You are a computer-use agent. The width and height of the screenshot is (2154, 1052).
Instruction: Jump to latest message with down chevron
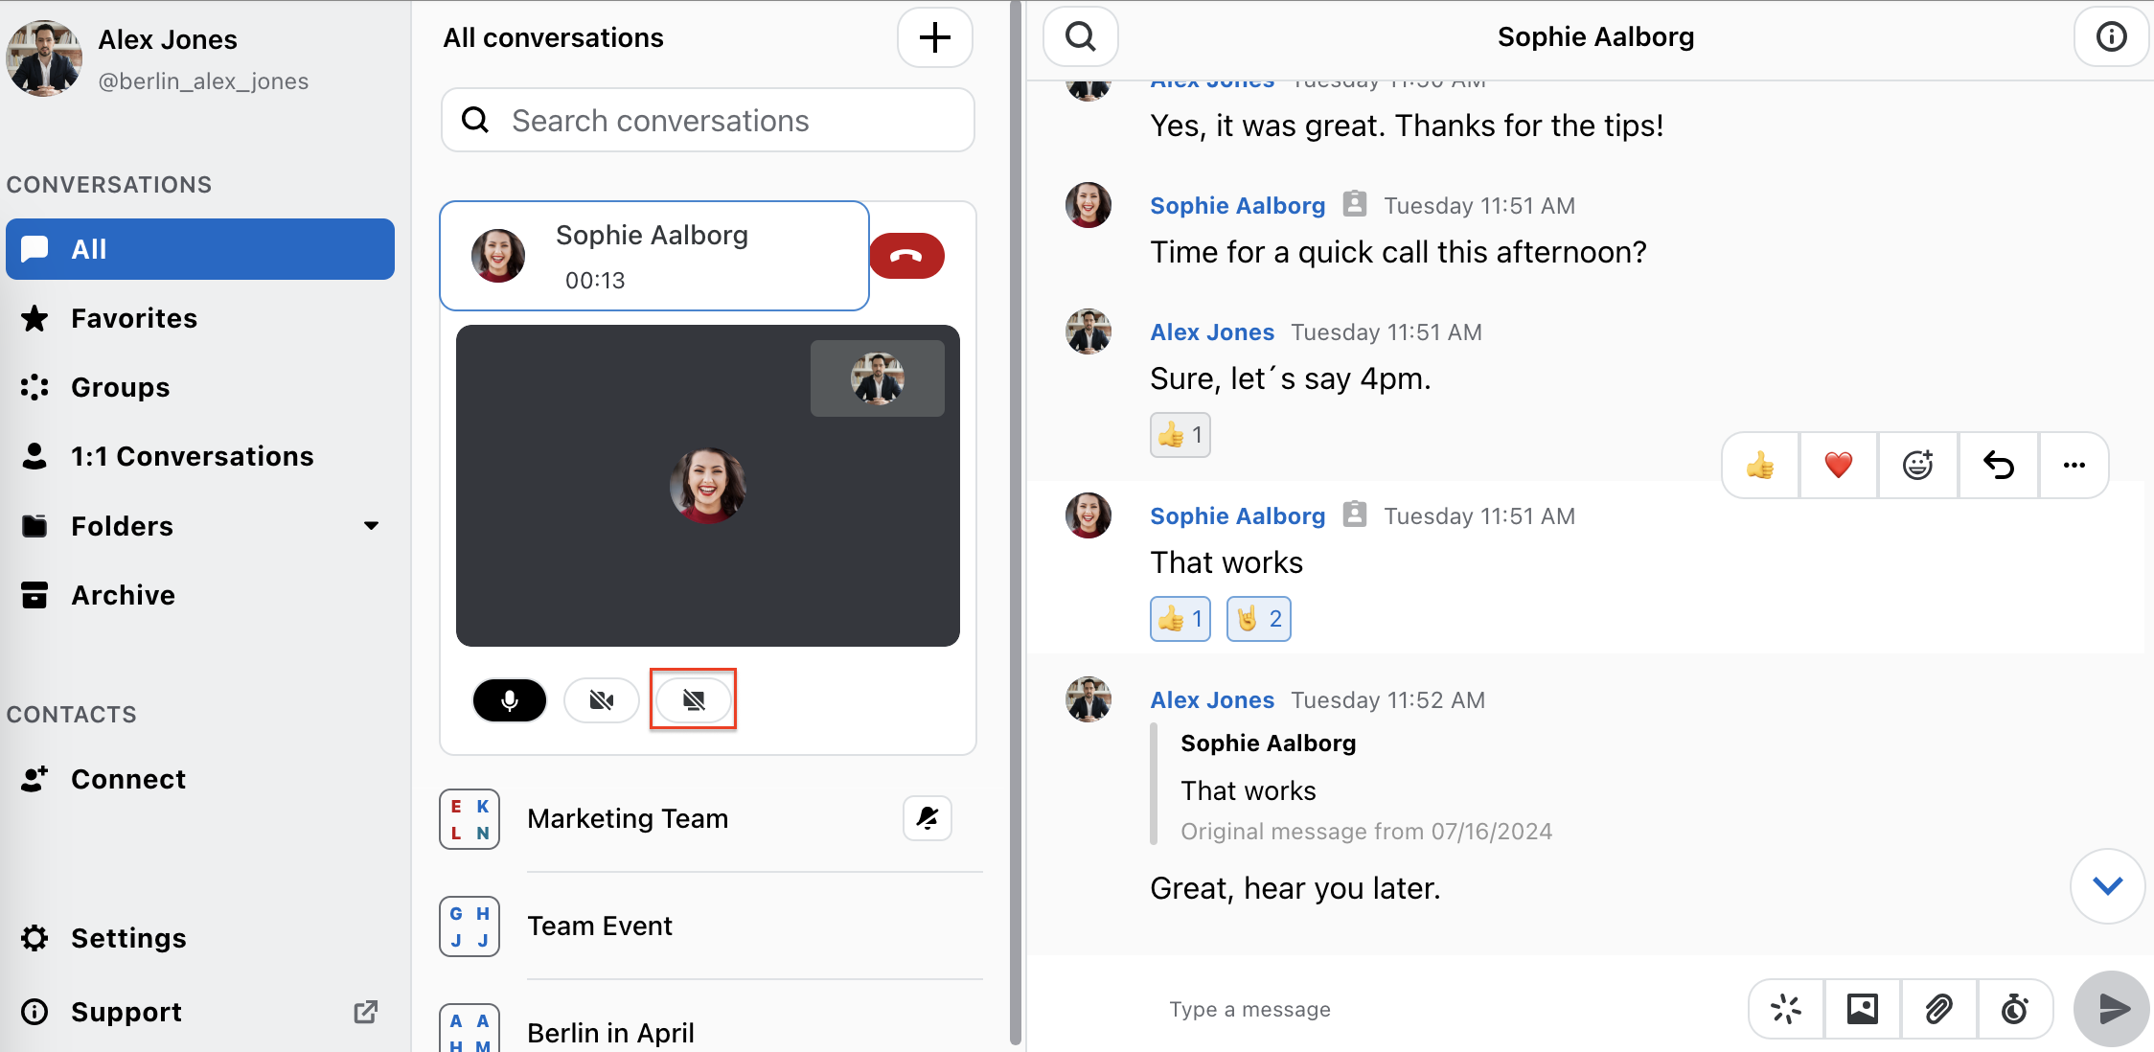click(x=2107, y=886)
